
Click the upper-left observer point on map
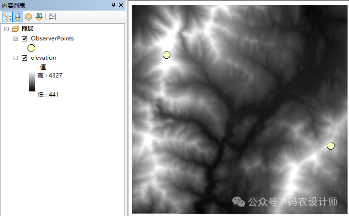tap(167, 55)
